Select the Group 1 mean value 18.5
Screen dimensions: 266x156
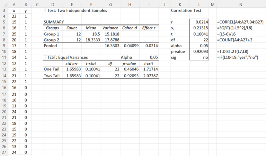tap(91, 34)
